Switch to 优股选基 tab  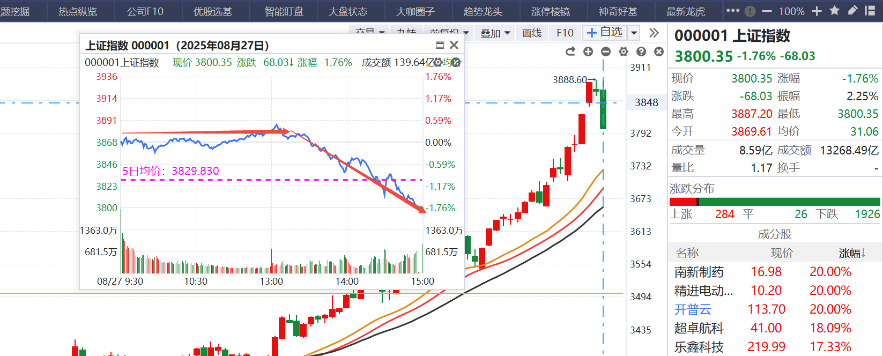213,11
